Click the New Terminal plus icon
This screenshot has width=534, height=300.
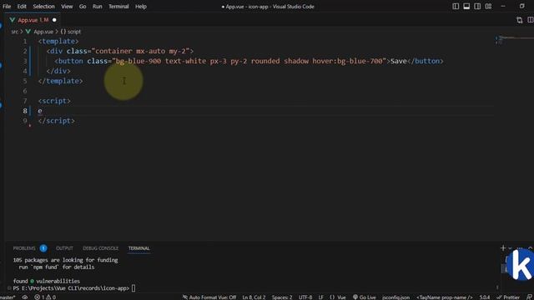click(x=503, y=248)
